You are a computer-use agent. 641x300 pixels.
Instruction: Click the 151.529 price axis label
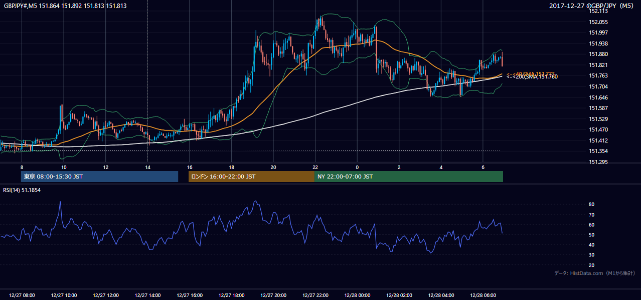tap(598, 119)
